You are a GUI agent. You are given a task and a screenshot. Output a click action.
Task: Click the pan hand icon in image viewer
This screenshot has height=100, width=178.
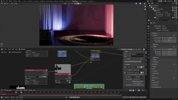(x=145, y=9)
